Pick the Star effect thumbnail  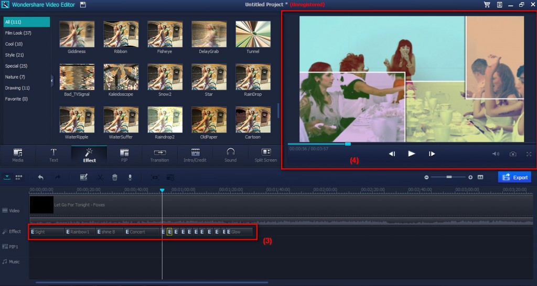209,76
